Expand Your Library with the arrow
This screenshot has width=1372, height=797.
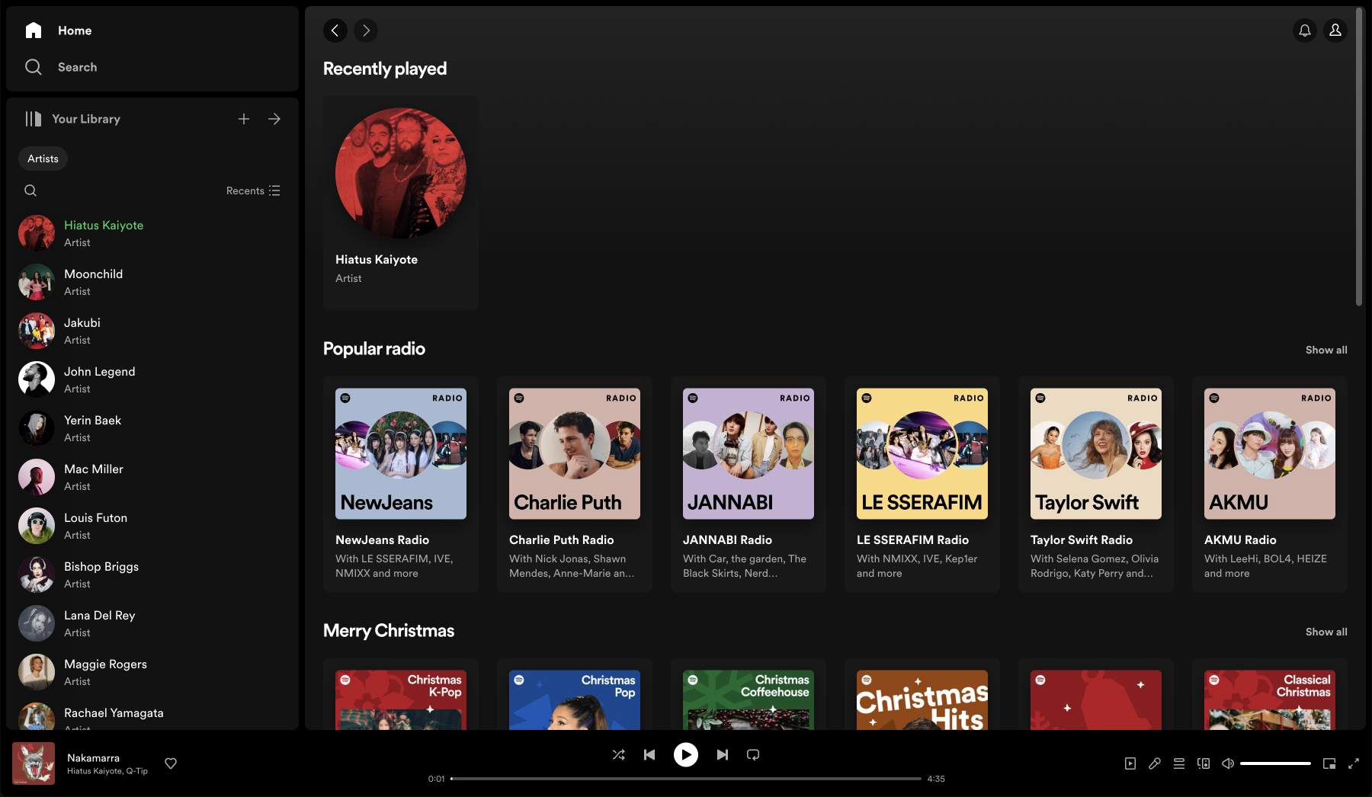pyautogui.click(x=274, y=119)
